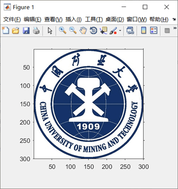Expand the toolbar overflow chevron

175,28
